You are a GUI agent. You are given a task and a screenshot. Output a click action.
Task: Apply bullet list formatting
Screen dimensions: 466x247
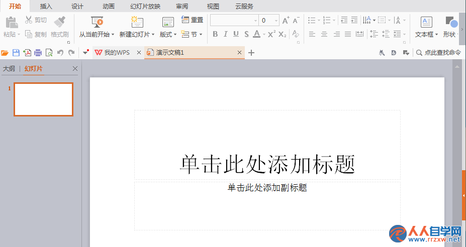coord(312,20)
